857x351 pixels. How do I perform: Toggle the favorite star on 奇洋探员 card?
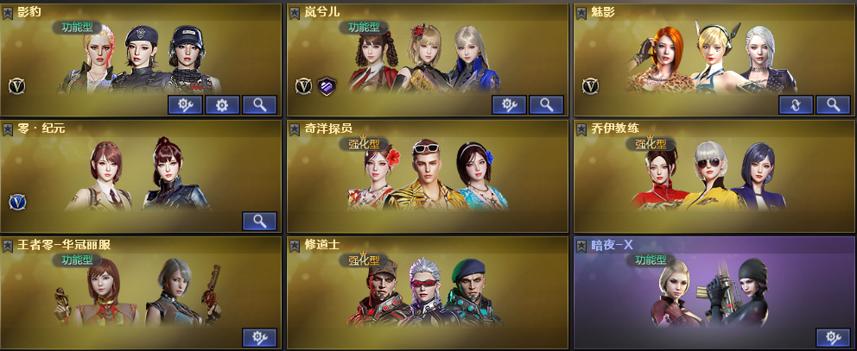pos(294,129)
